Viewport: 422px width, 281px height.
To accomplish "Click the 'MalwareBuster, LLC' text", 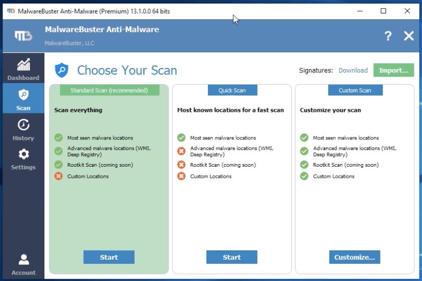I will click(x=70, y=43).
